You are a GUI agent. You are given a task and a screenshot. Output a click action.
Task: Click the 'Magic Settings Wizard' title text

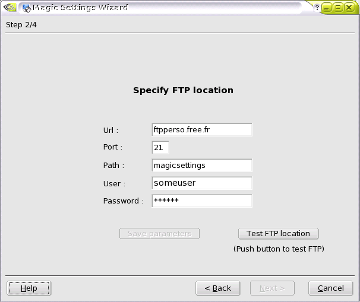click(x=80, y=8)
